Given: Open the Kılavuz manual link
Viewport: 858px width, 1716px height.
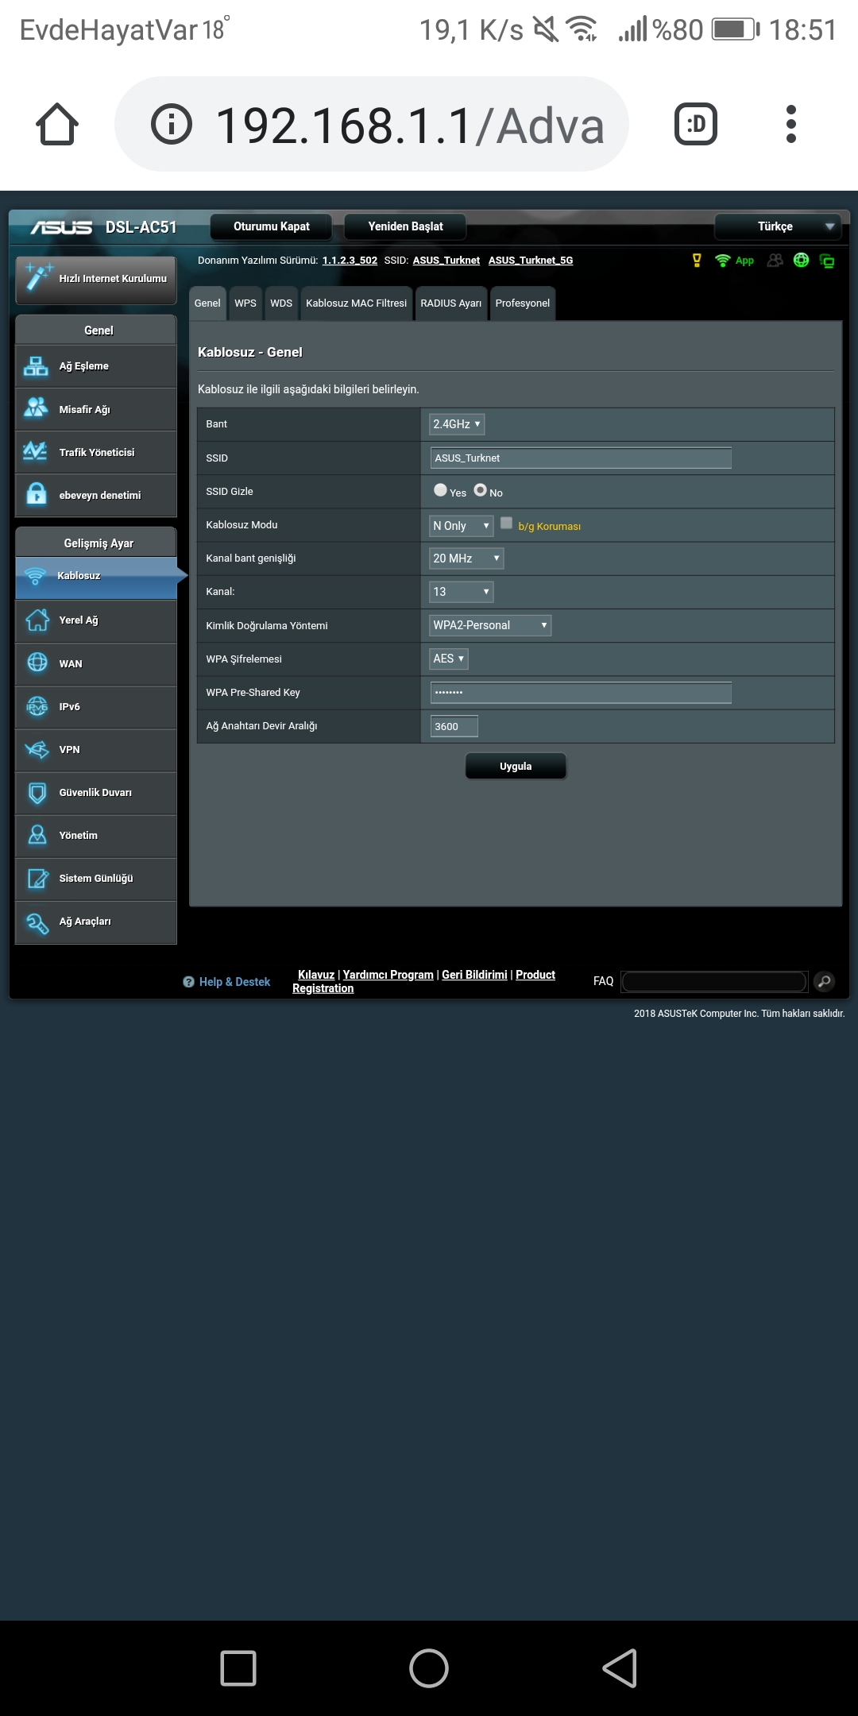Looking at the screenshot, I should 316,975.
